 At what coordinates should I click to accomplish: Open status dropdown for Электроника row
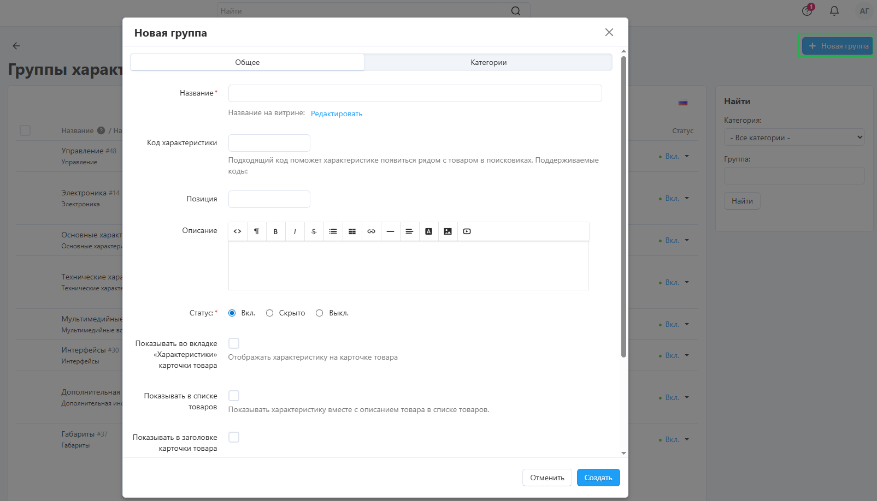point(675,199)
